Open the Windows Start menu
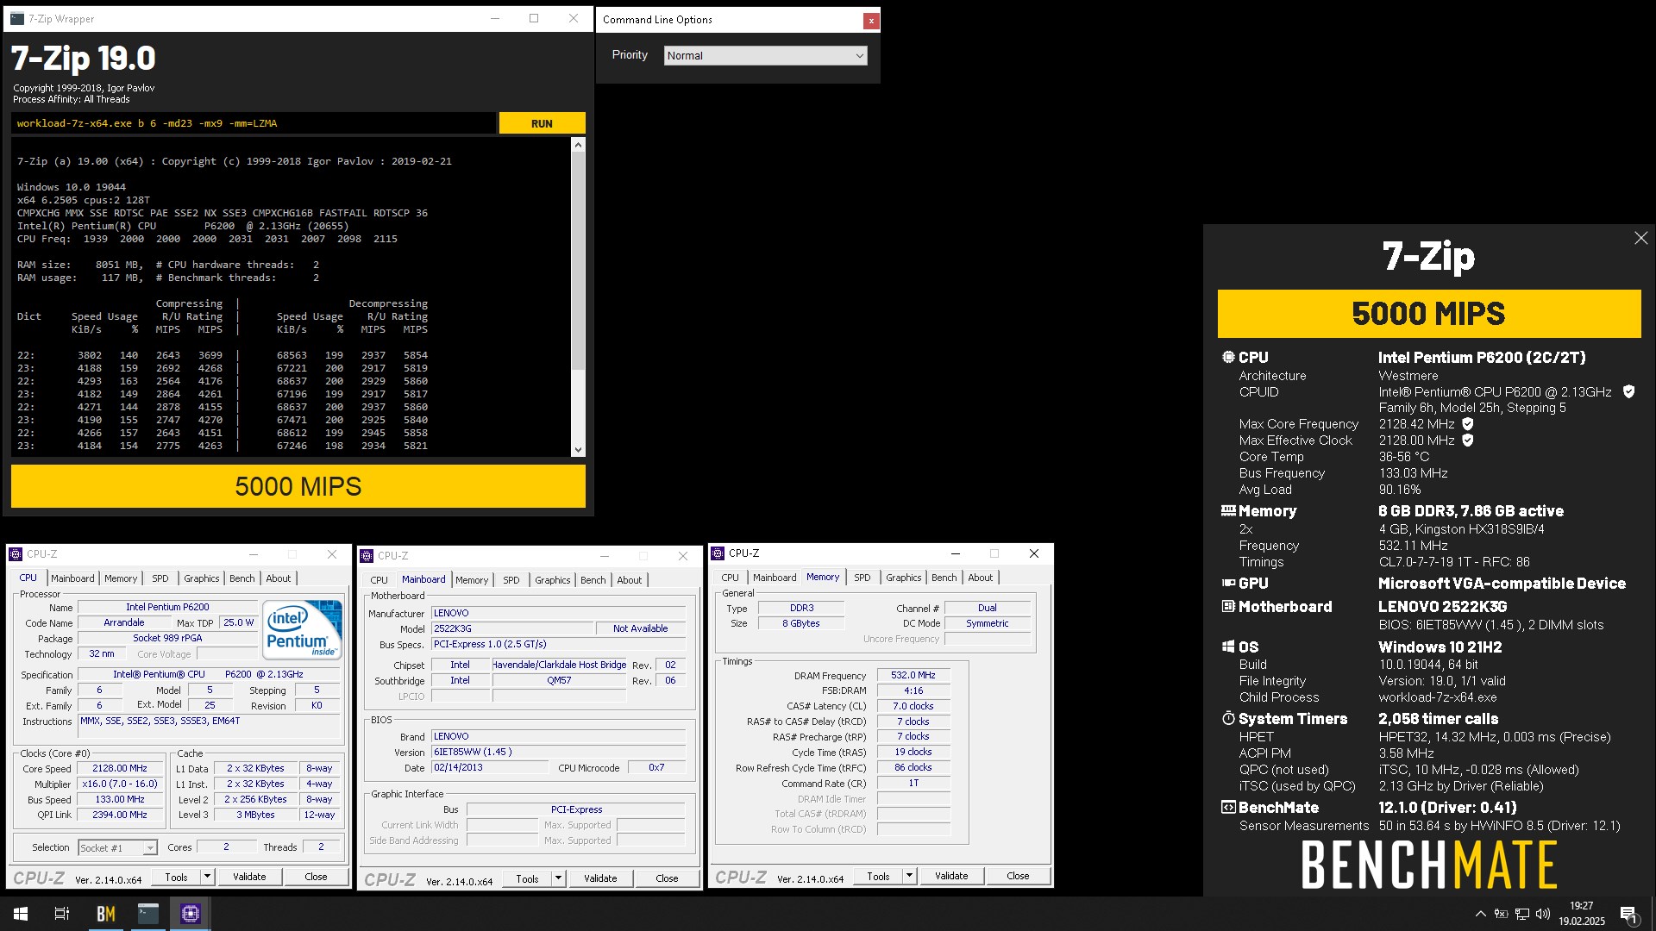Image resolution: width=1656 pixels, height=931 pixels. [x=21, y=914]
